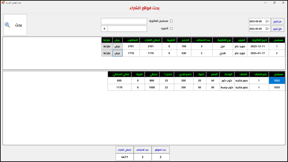Click عرض for invoice number 2
Screen dimensions: 288x162
(x=117, y=53)
